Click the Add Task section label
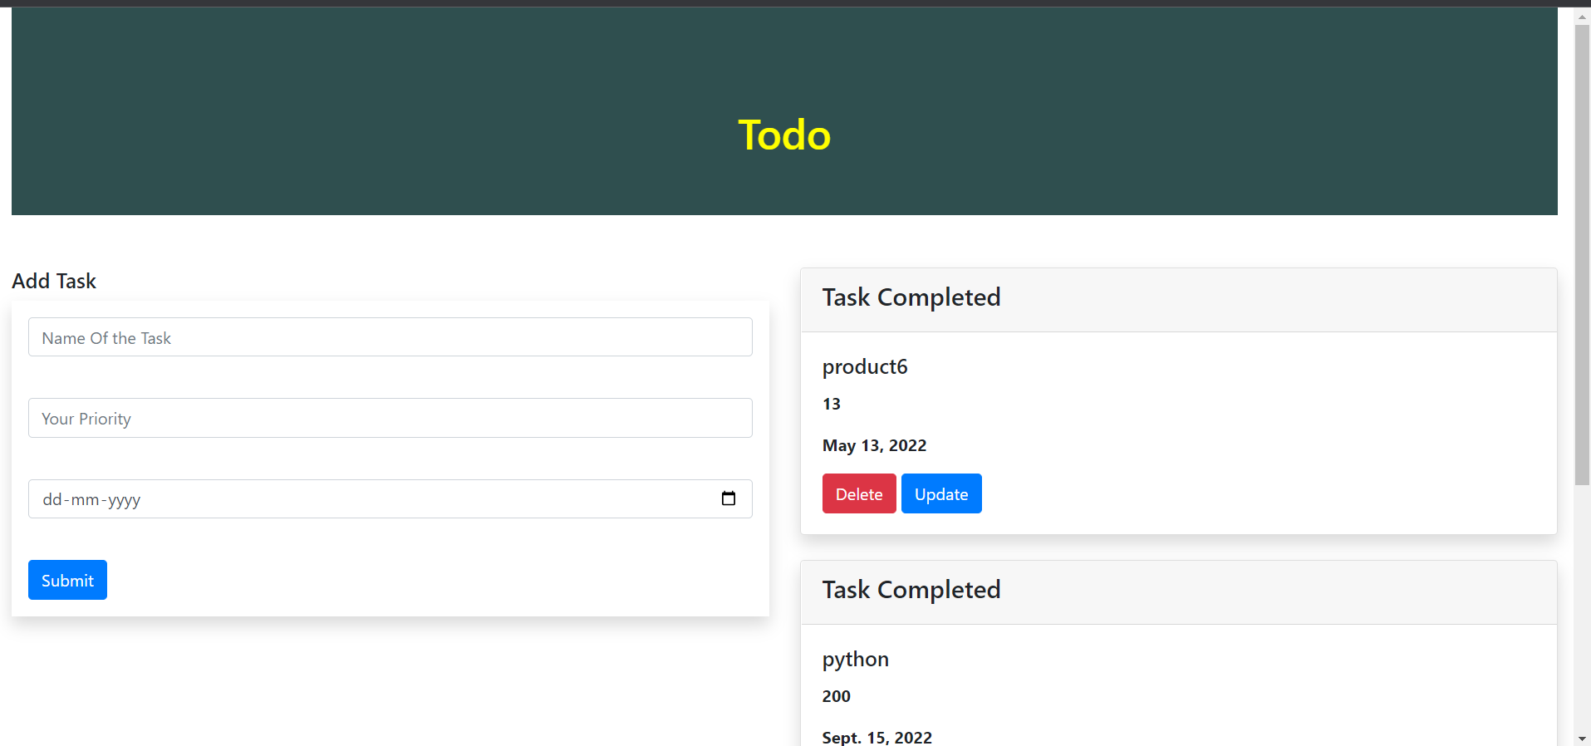 click(x=53, y=281)
